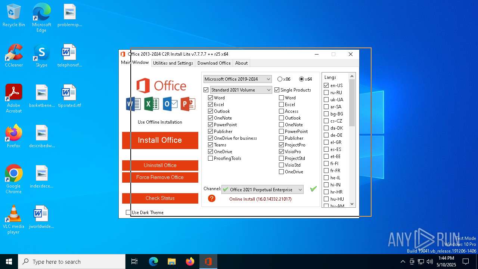Select the x86 architecture radio button
Image resolution: width=478 pixels, height=269 pixels.
(280, 79)
